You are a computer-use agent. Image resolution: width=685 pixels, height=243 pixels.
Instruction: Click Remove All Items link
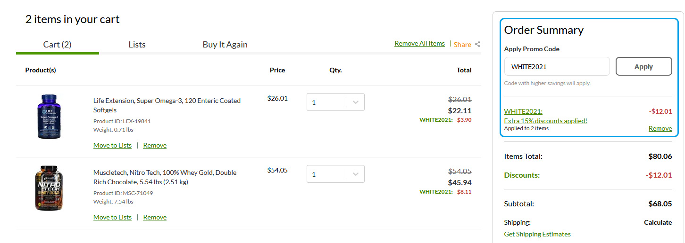(x=419, y=43)
